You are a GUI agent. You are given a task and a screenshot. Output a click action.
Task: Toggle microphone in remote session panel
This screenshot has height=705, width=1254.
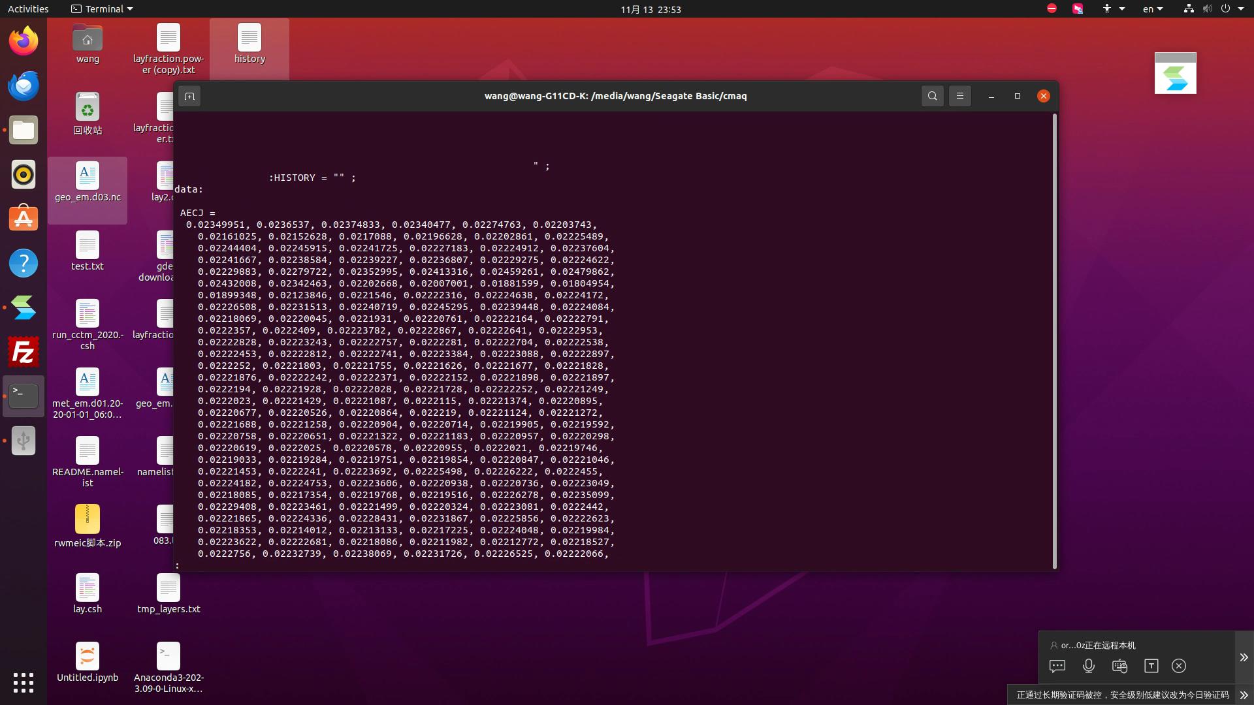coord(1088,666)
